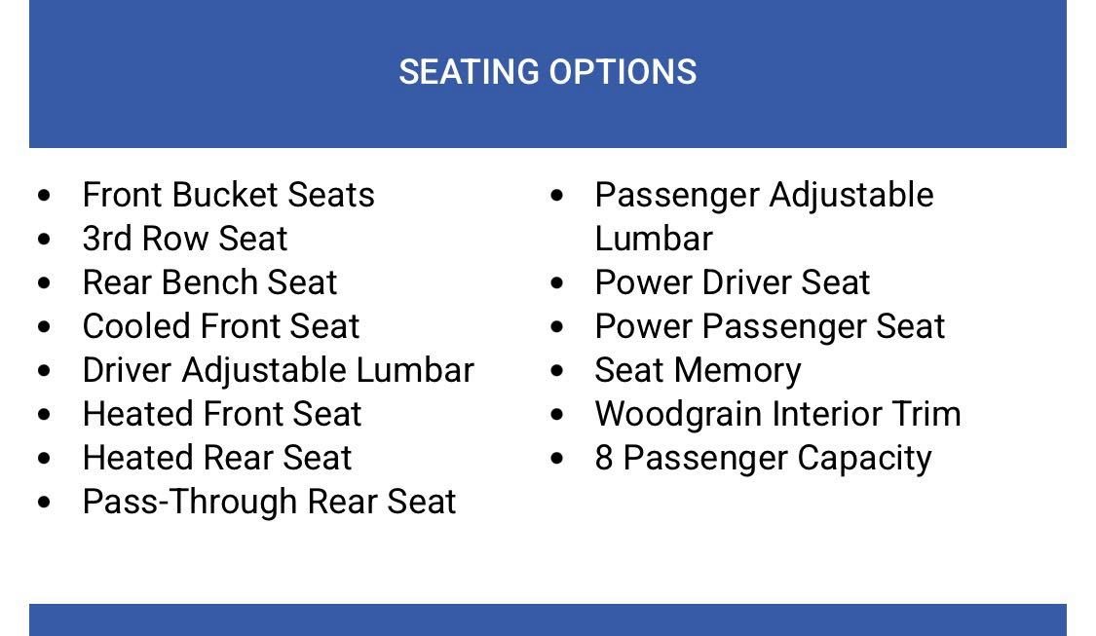The image size is (1096, 636).
Task: Click the Cooled Front Seat feature
Action: (221, 326)
